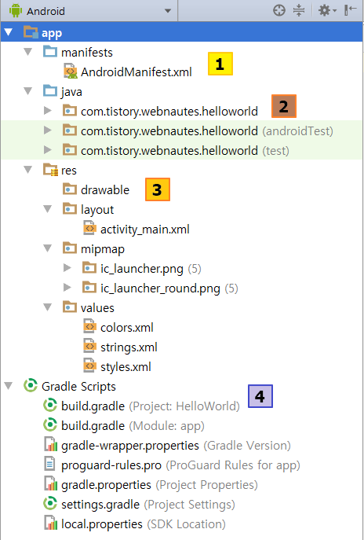Open build.gradle (Module: app)
This screenshot has height=540, width=364.
(x=133, y=426)
